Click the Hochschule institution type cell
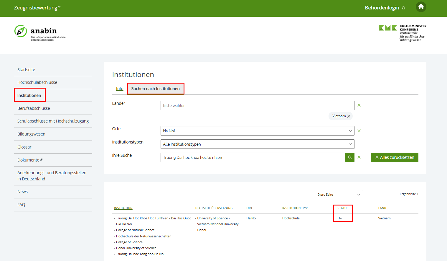The width and height of the screenshot is (447, 261). point(291,218)
